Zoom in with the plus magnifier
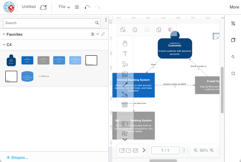Screen dimensions: 241x162 click(212, 150)
